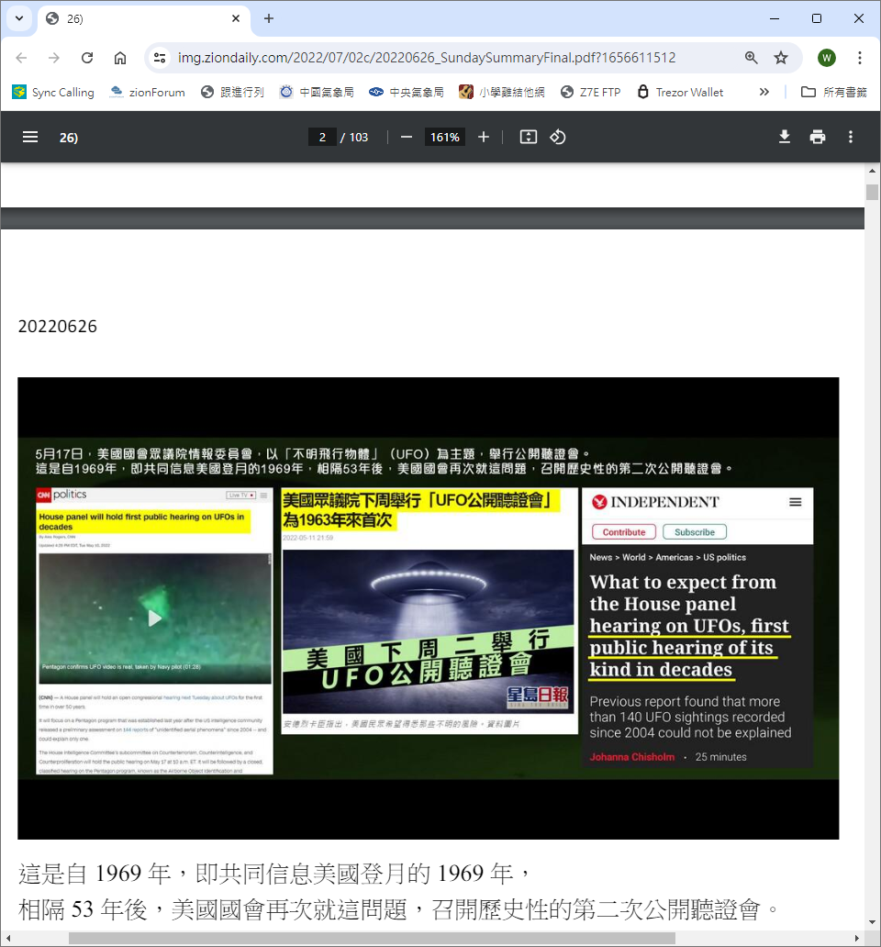Click the Johanna Chisholm author name
881x947 pixels.
tap(631, 757)
